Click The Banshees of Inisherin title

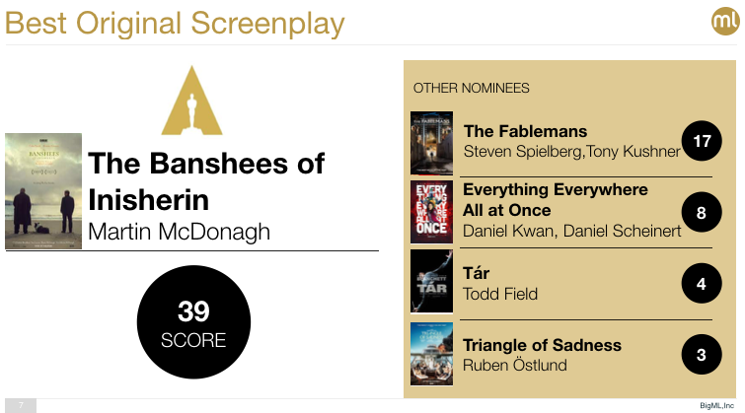(206, 181)
